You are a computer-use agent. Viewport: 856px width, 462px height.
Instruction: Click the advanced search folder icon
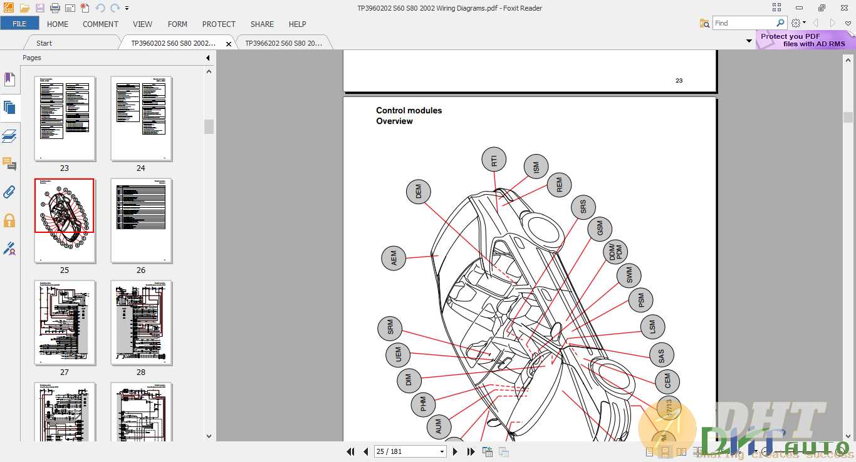click(705, 23)
